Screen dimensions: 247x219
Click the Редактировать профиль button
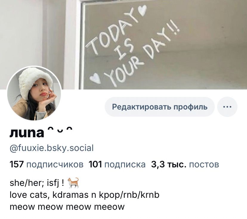pyautogui.click(x=160, y=107)
